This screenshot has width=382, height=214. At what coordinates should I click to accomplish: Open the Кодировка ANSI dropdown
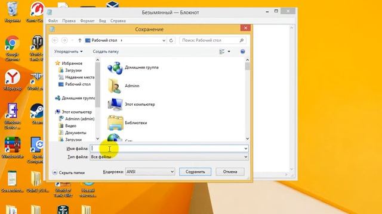[x=150, y=172]
